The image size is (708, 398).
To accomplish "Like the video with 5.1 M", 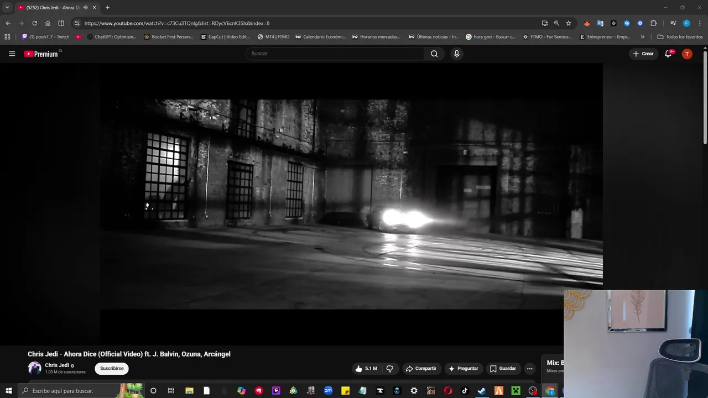I will pos(366,369).
